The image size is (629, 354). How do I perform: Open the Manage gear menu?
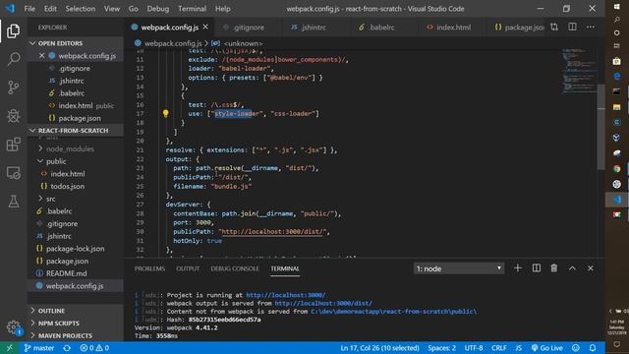pyautogui.click(x=13, y=327)
